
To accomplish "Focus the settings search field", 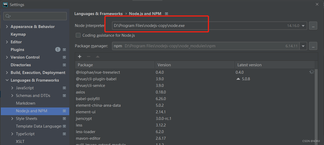I will [x=35, y=16].
